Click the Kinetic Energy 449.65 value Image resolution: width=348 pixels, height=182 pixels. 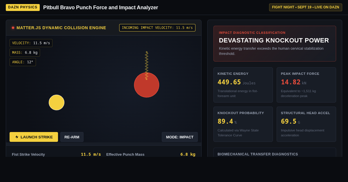tap(229, 82)
